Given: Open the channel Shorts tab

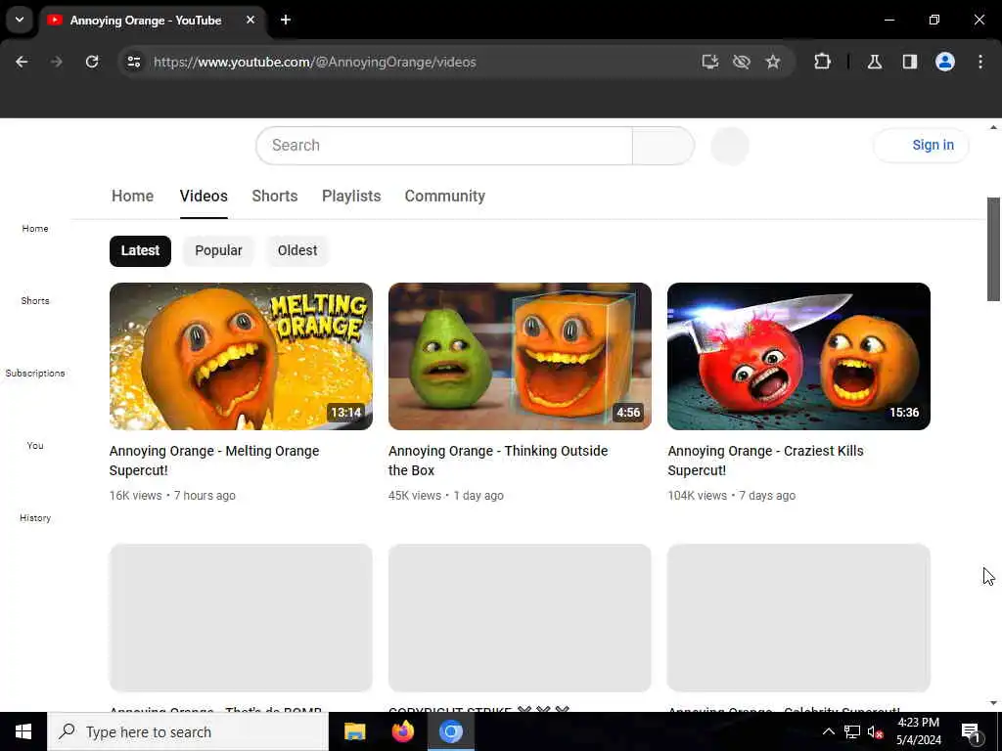Looking at the screenshot, I should point(275,196).
